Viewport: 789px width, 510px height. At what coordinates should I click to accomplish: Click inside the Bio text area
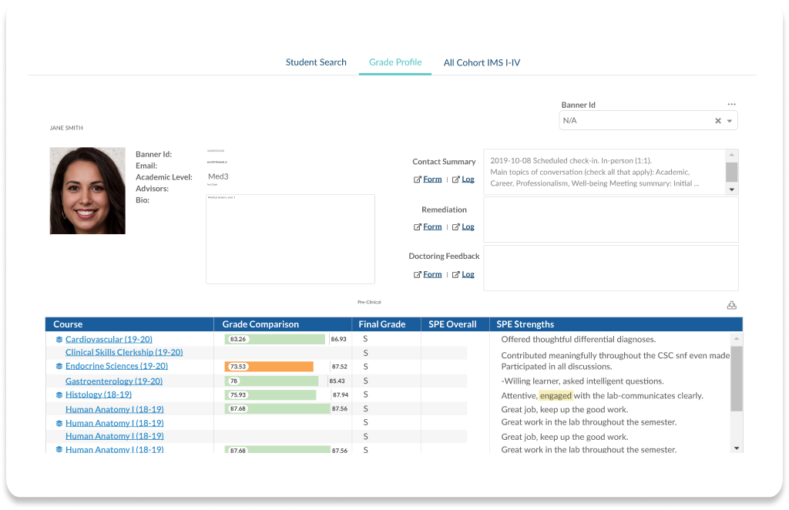[290, 239]
